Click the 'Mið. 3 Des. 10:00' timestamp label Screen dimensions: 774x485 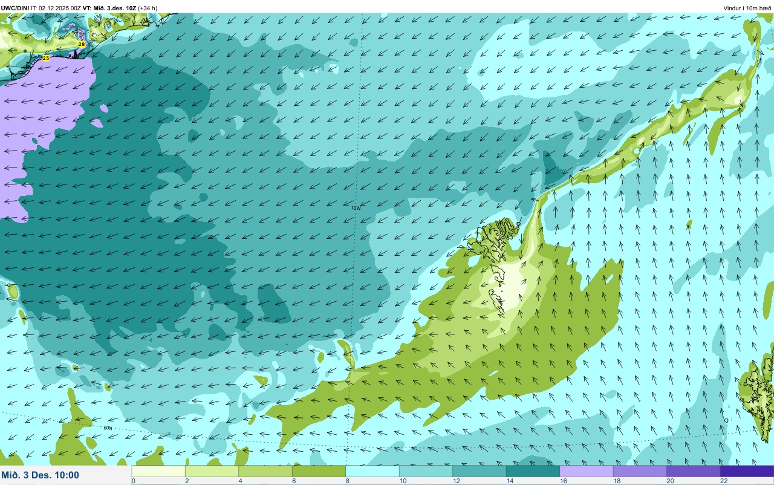pos(41,475)
